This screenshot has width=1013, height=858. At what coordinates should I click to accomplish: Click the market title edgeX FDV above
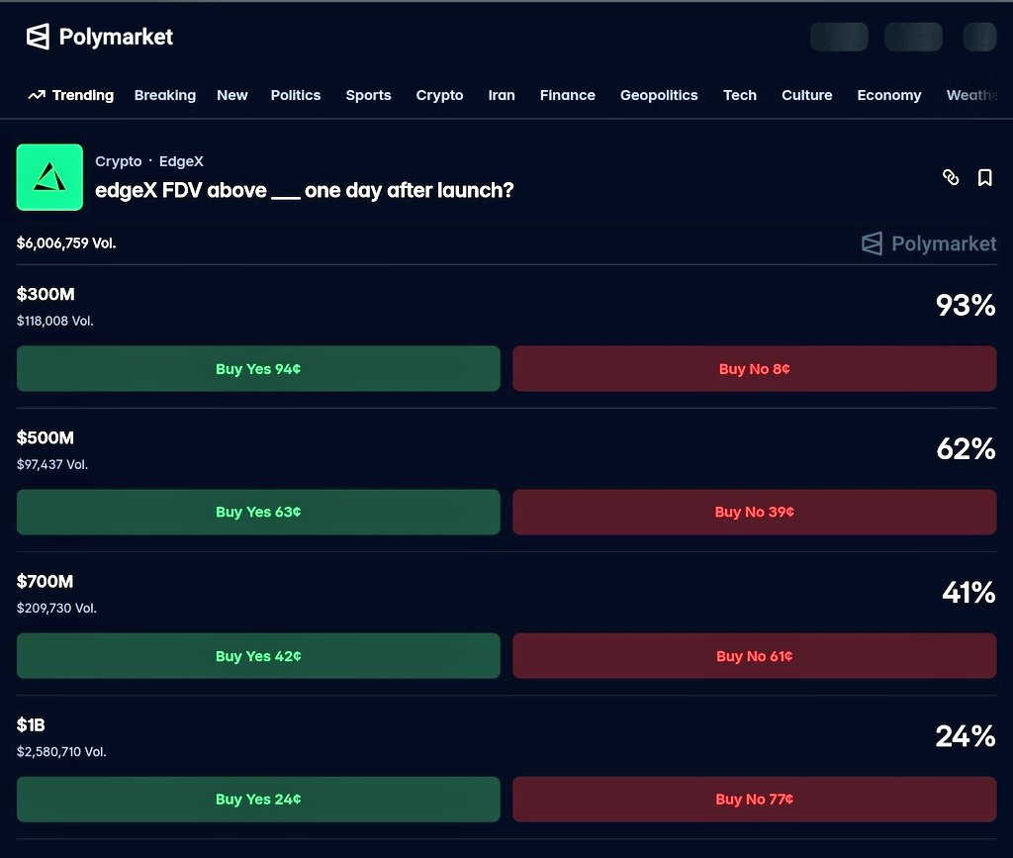click(305, 191)
